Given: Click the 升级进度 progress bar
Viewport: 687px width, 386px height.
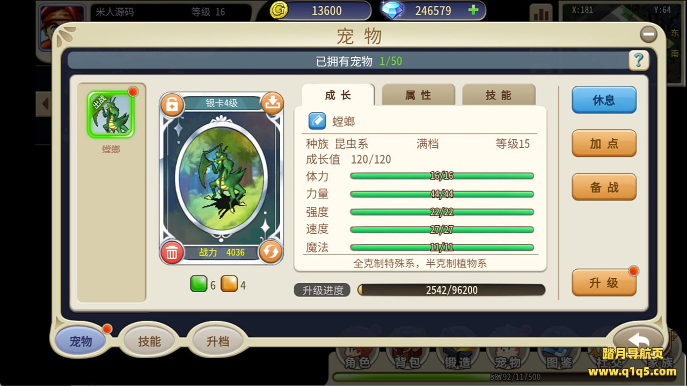Looking at the screenshot, I should tap(451, 290).
